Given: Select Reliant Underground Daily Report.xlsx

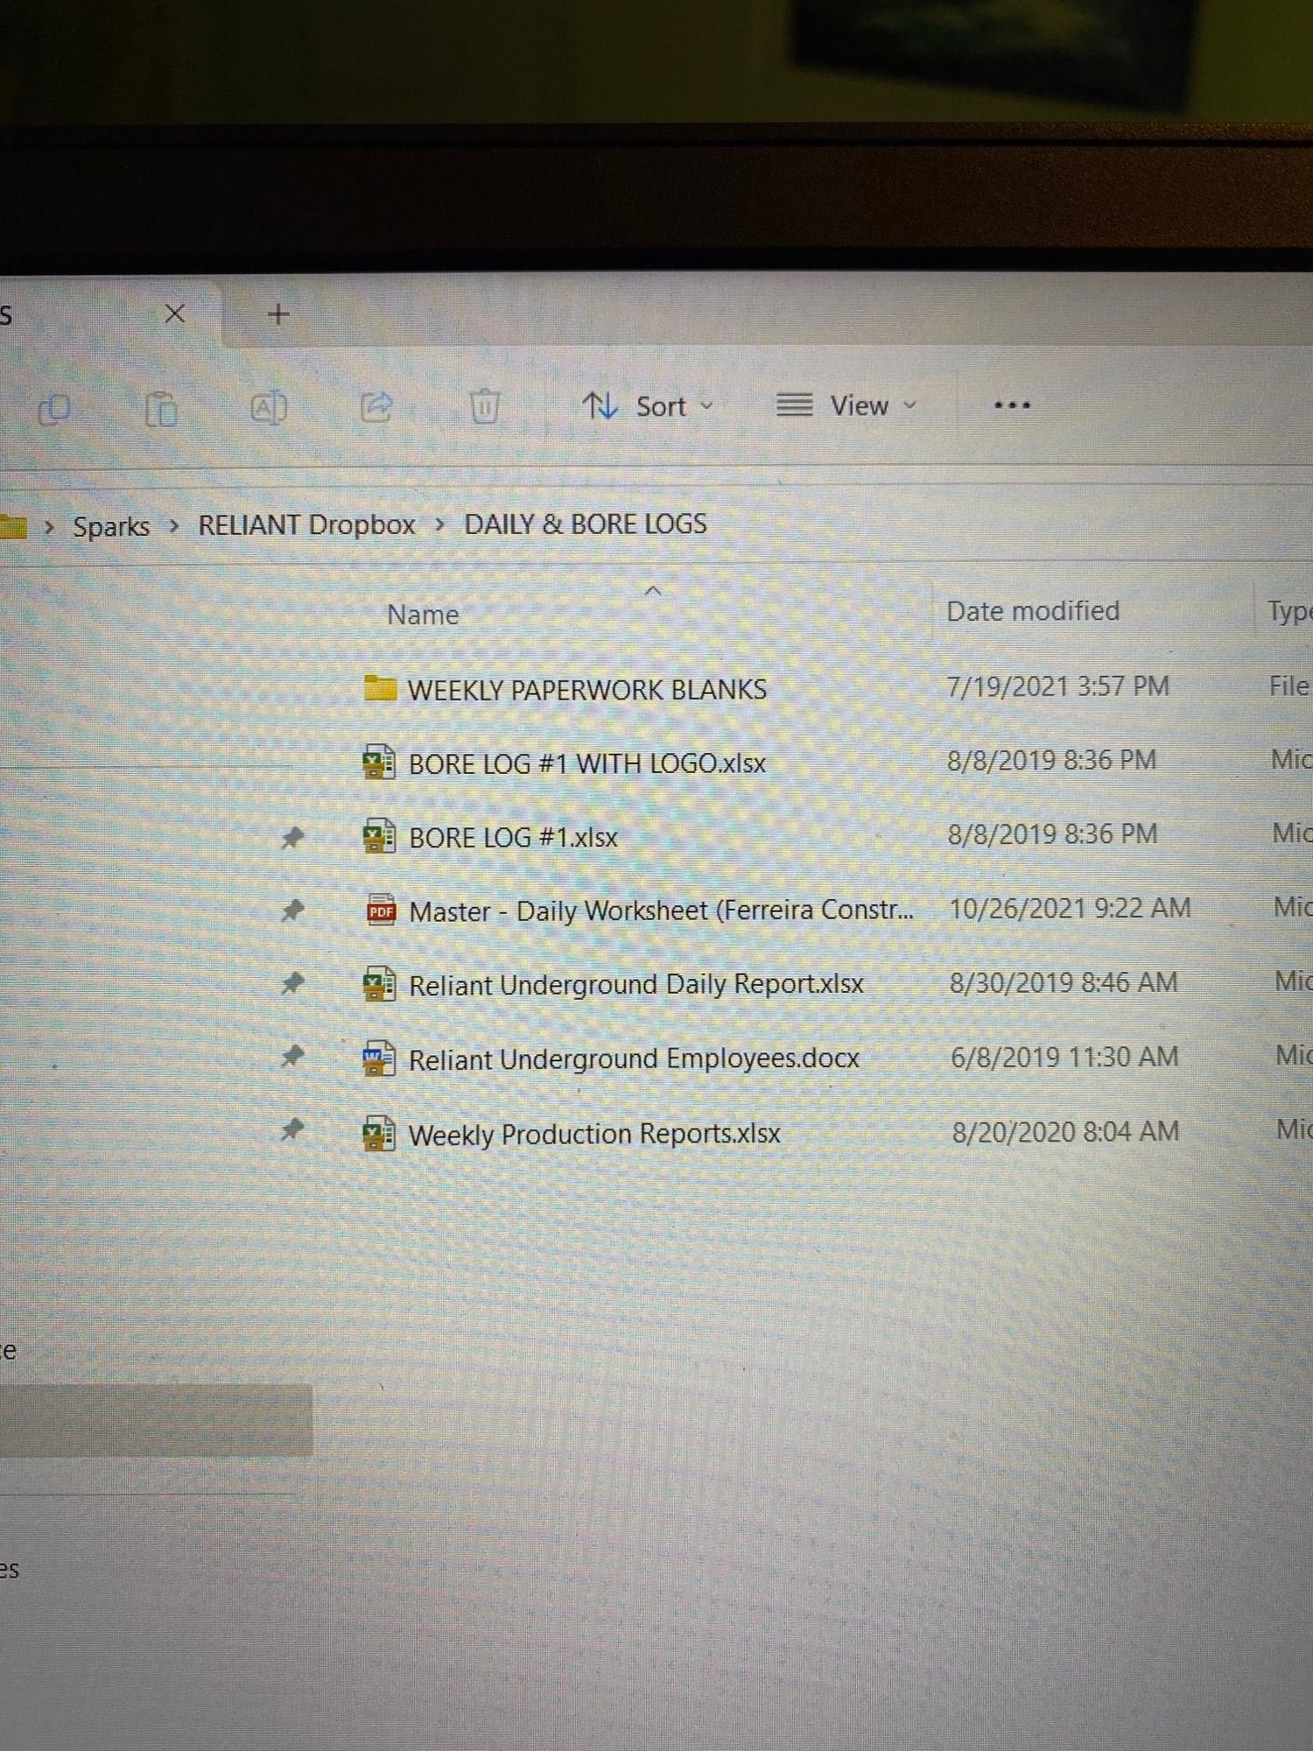Looking at the screenshot, I should coord(635,985).
